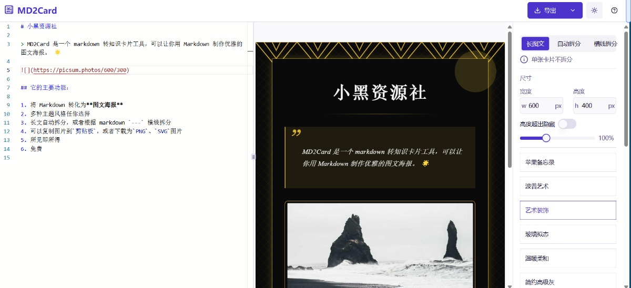This screenshot has height=288, width=631.
Task: Click the yellow quotation mark icon in preview
Action: pos(296,133)
